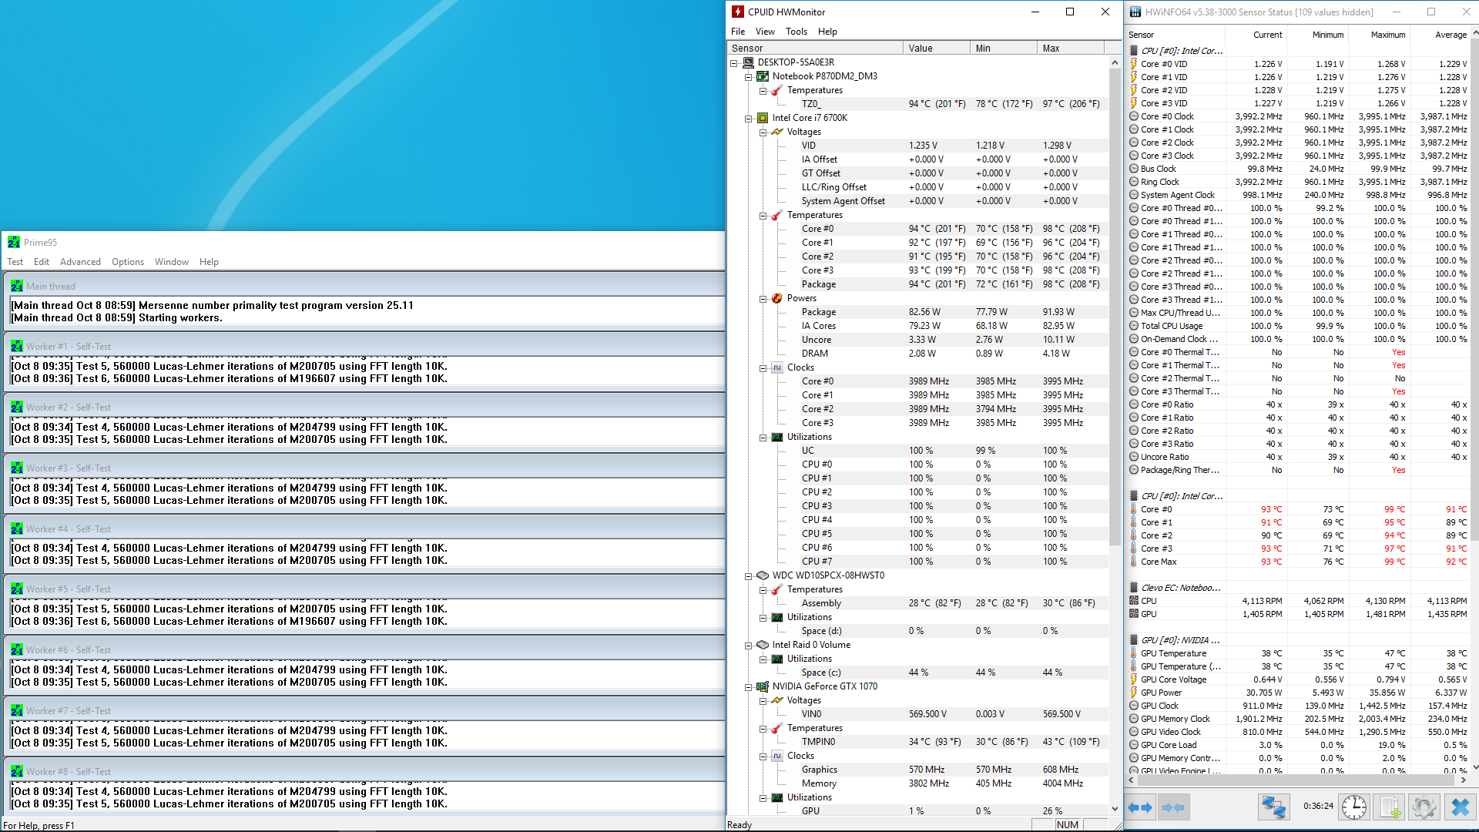This screenshot has width=1479, height=832.
Task: Click GPU Temperature thermometer icon in HWiNFO
Action: pos(1134,653)
